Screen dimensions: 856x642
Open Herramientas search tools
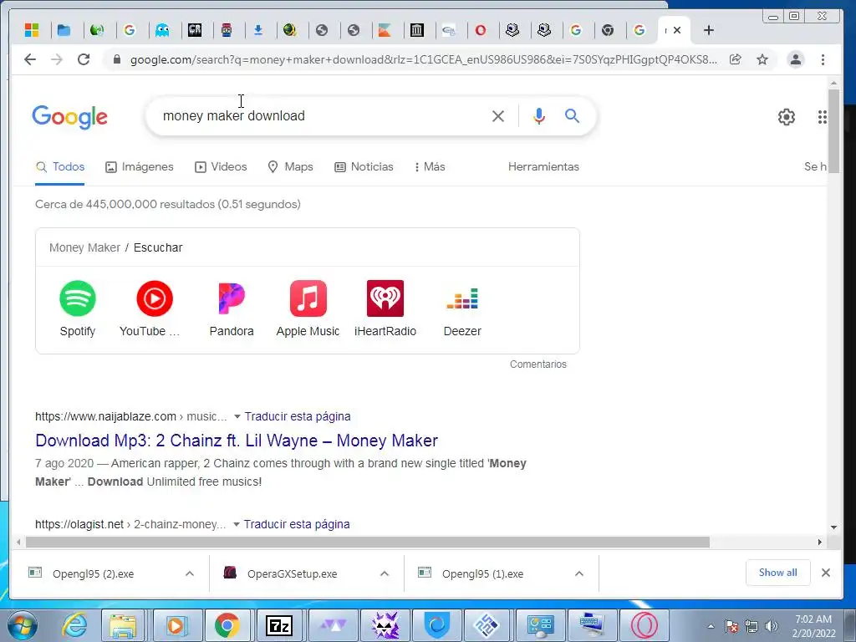(x=543, y=167)
